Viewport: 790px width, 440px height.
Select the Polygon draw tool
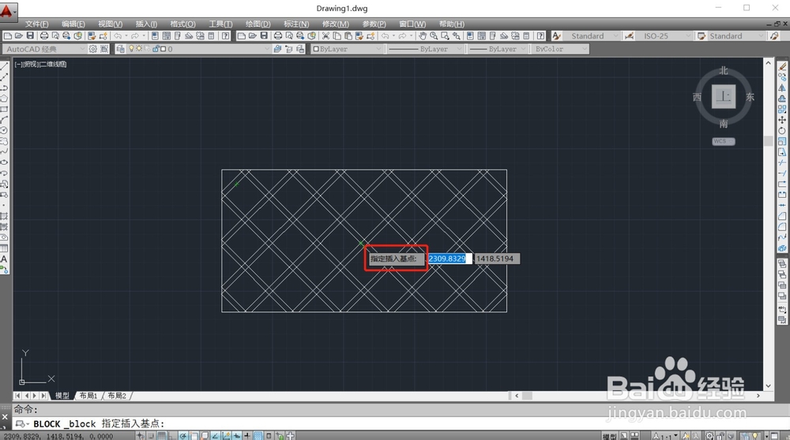point(4,98)
